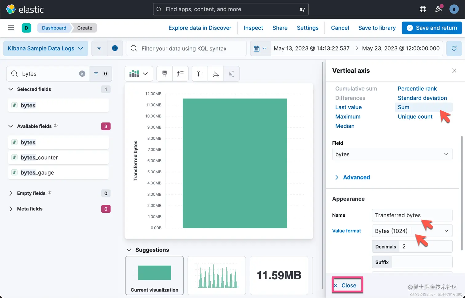The width and height of the screenshot is (465, 298).
Task: Open Settings in the top bar
Action: coord(308,28)
